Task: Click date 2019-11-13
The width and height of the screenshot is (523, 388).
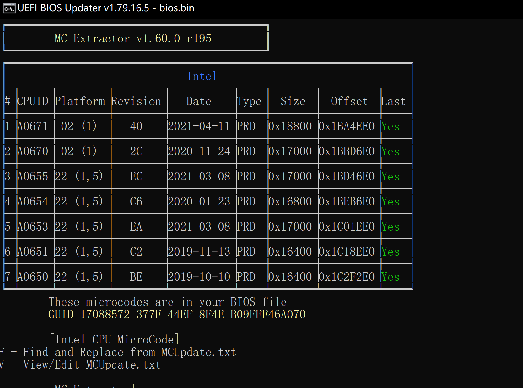Action: point(199,252)
